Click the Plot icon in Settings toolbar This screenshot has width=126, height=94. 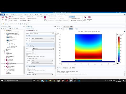(28, 31)
